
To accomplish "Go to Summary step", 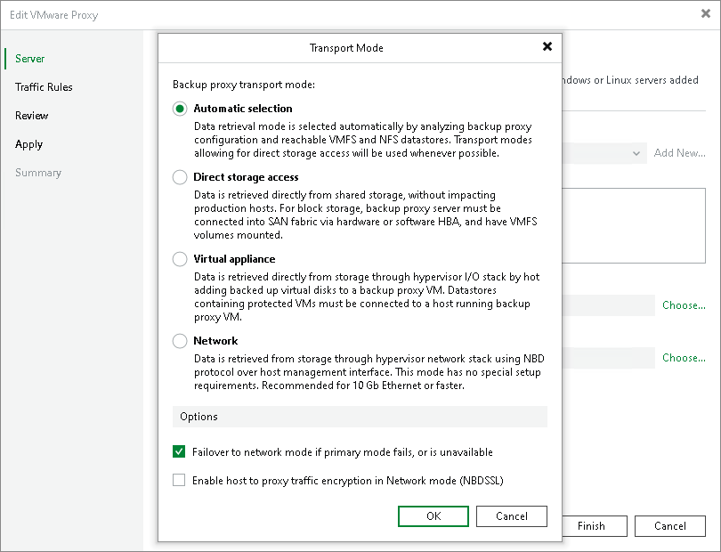I will click(38, 173).
